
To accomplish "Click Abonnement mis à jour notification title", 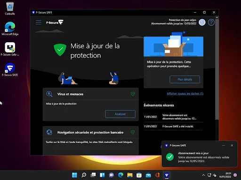I will point(193,153).
